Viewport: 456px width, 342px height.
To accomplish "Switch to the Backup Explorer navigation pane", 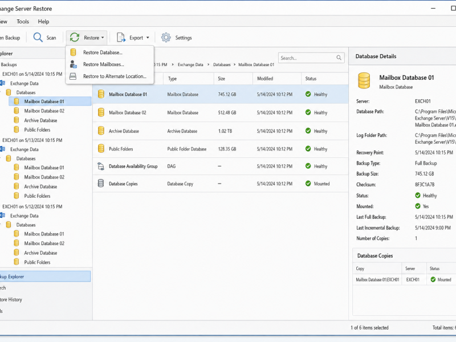I will pos(45,276).
